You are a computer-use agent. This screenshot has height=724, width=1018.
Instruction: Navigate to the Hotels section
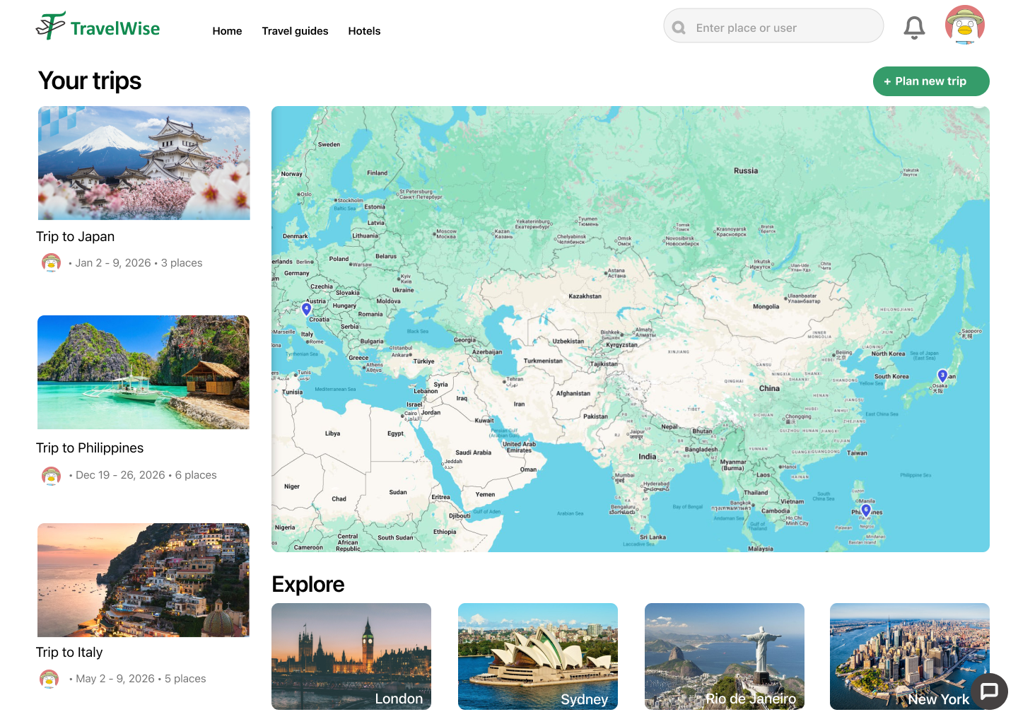coord(364,31)
